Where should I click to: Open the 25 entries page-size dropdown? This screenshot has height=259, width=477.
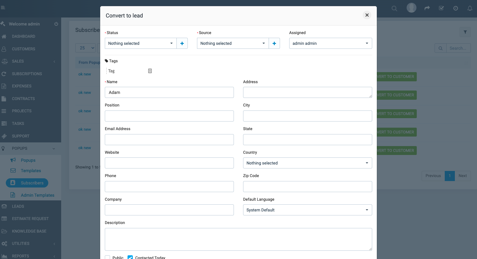(85, 48)
